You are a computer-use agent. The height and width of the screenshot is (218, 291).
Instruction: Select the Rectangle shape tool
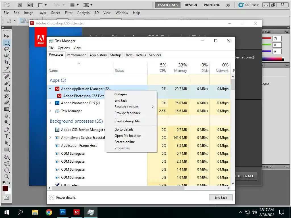pos(7,149)
